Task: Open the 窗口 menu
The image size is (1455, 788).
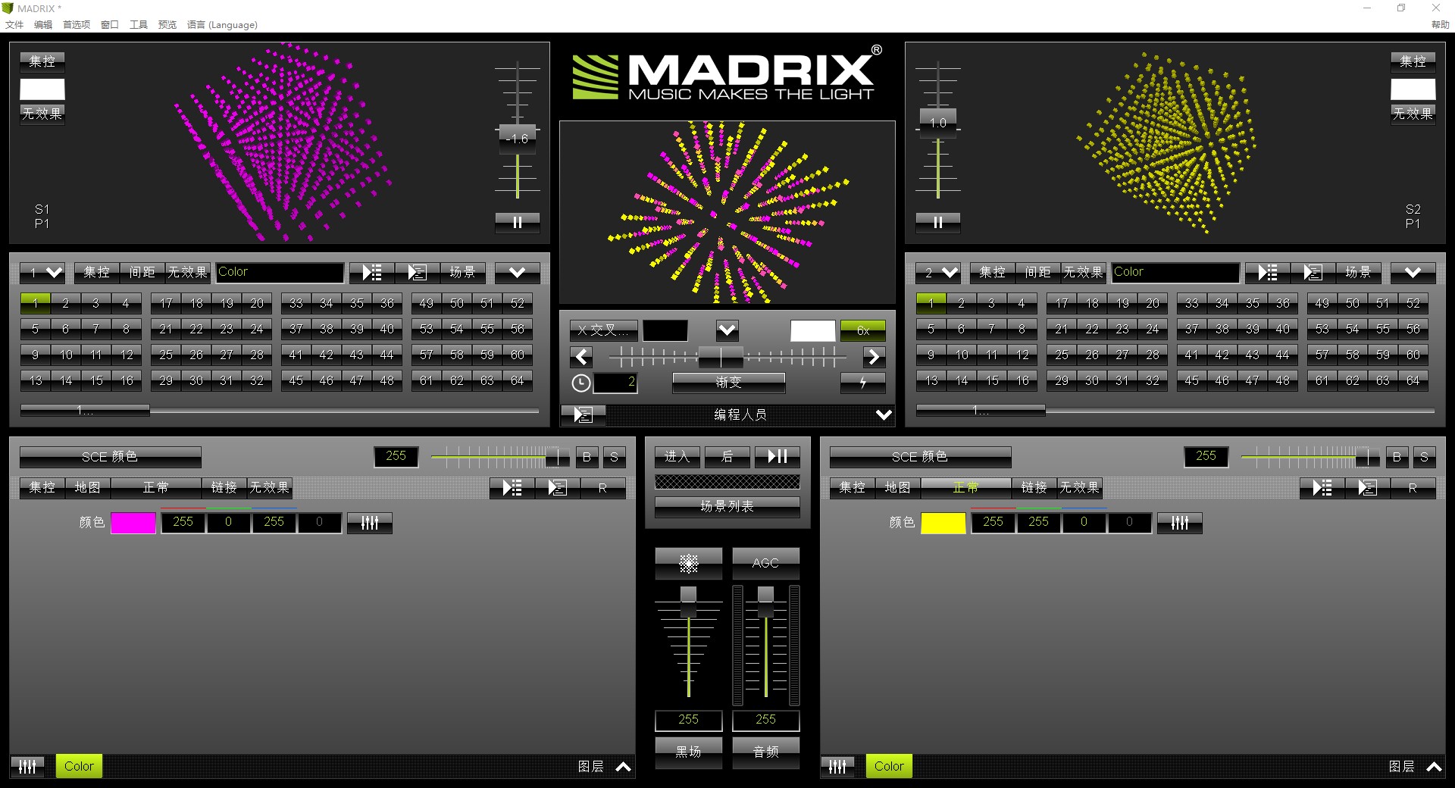Action: 110,25
